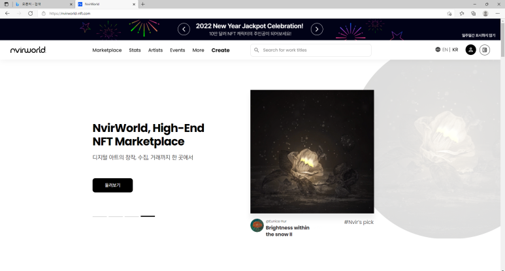
Task: Show next banner with right arrow
Action: (x=317, y=29)
